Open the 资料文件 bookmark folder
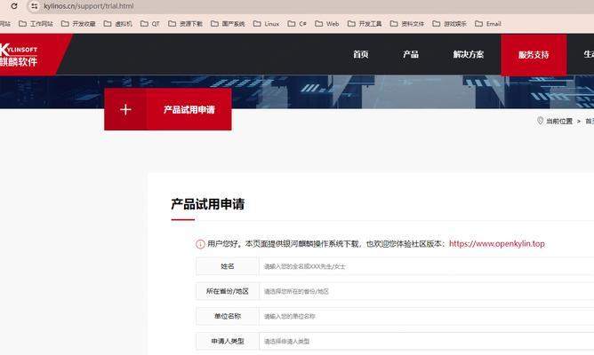 tap(407, 24)
